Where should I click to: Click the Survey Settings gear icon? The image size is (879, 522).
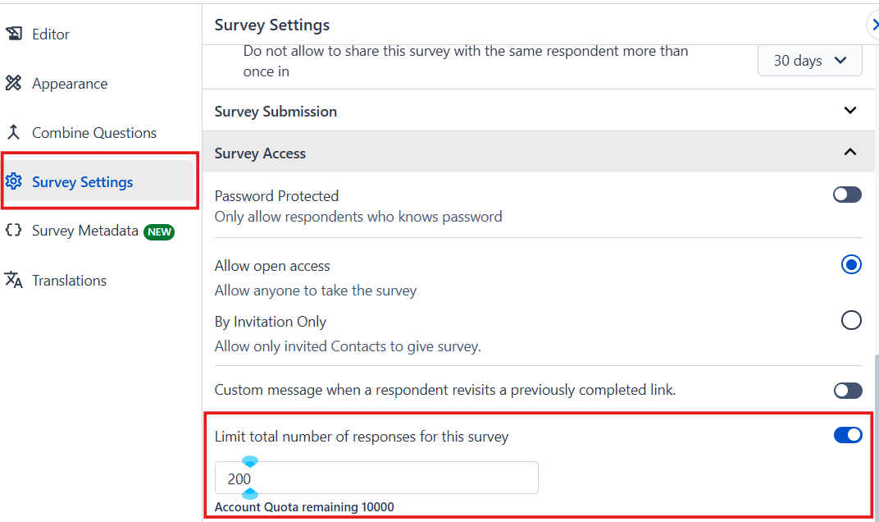click(14, 181)
